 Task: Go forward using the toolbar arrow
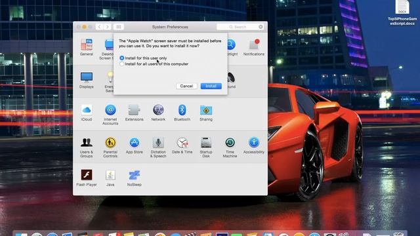tap(108, 27)
